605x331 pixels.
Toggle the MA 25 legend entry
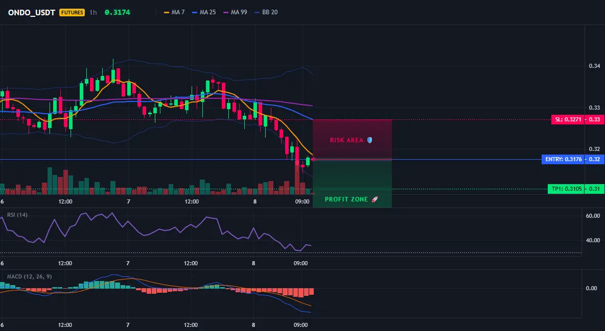point(204,12)
